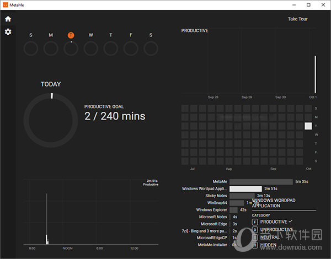Select the 7zi[ - Bing and 3 more pa... row
The image size is (331, 259).
pos(209,231)
